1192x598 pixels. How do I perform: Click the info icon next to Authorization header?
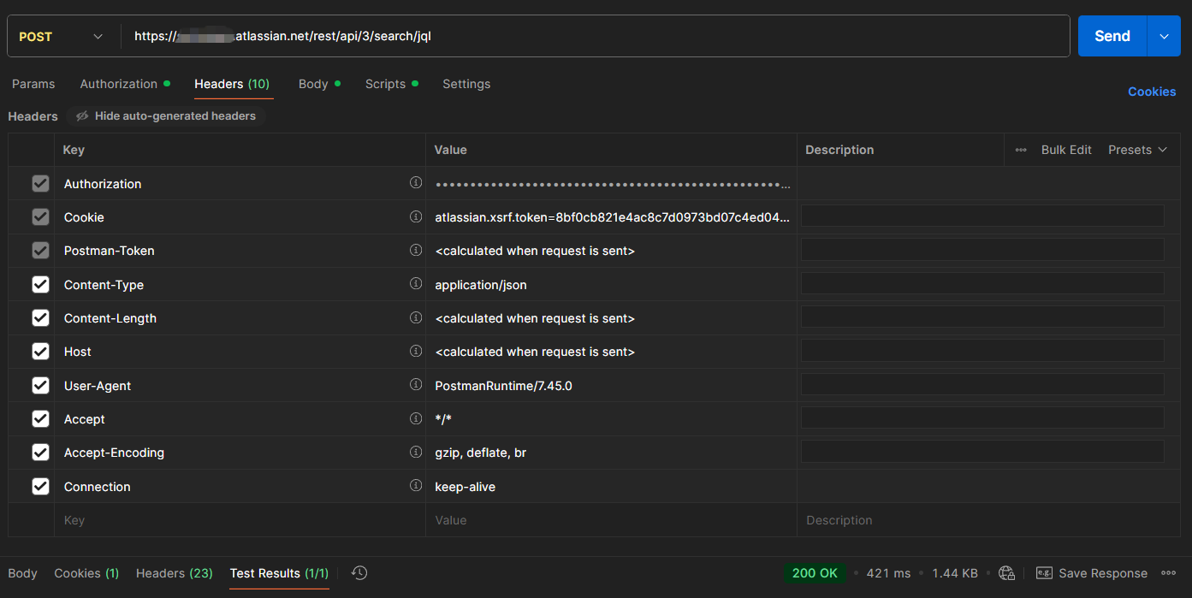coord(416,183)
